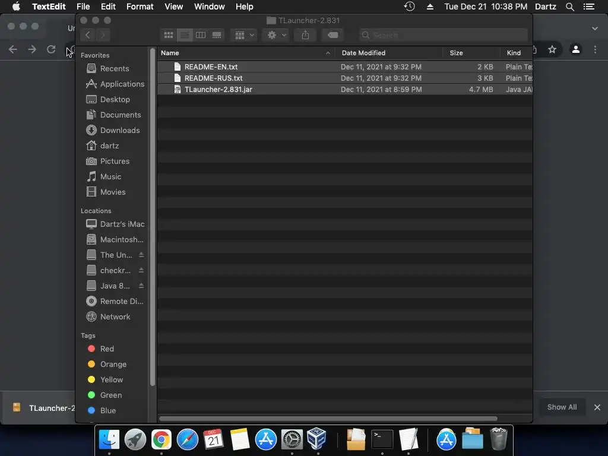The width and height of the screenshot is (608, 456).
Task: Open Remote Disc in sidebar
Action: pos(115,301)
